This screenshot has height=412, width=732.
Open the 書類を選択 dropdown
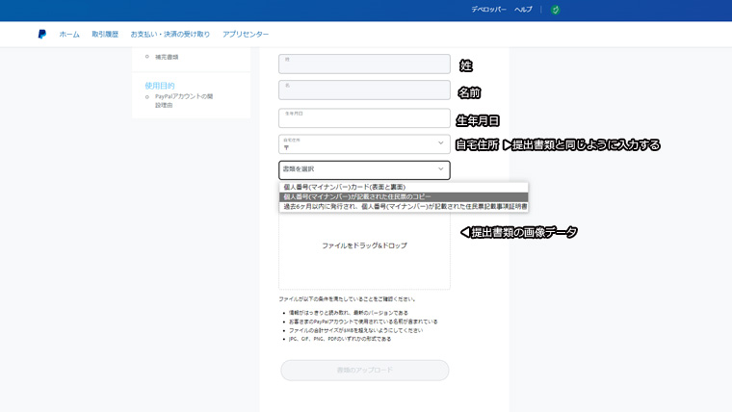coord(364,169)
